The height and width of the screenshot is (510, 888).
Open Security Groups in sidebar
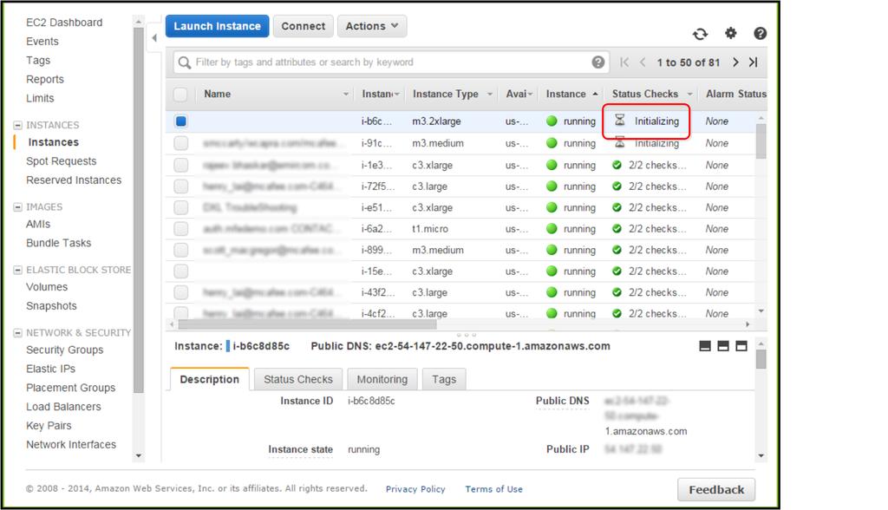coord(64,350)
